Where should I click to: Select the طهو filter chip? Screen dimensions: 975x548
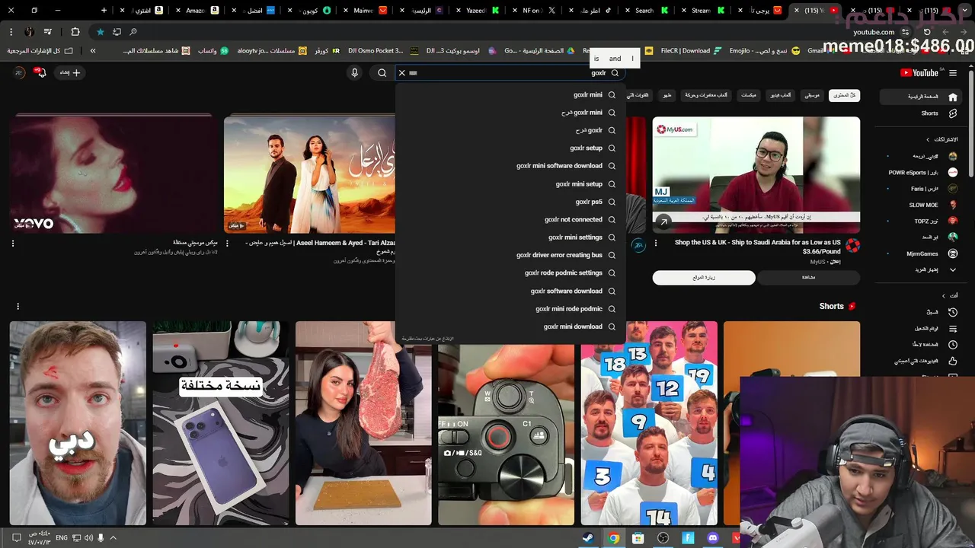tap(667, 95)
